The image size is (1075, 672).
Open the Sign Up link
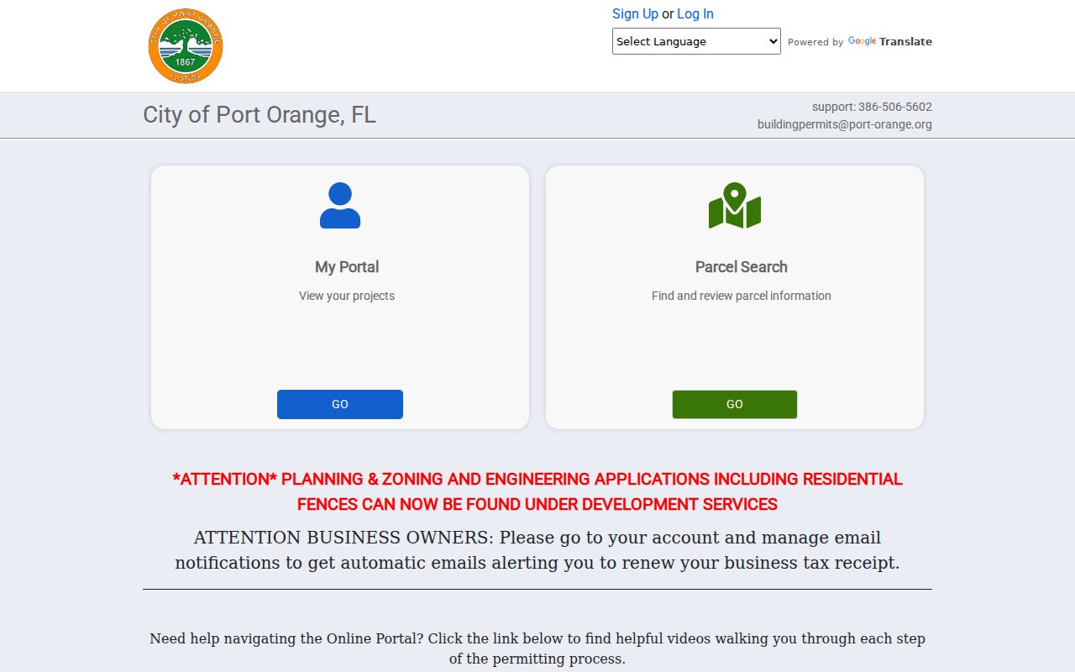[x=635, y=13]
